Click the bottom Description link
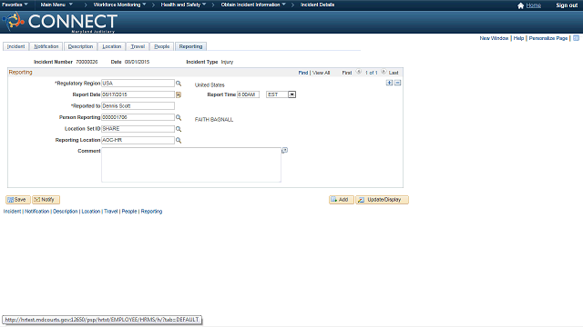The image size is (583, 327). pos(65,212)
